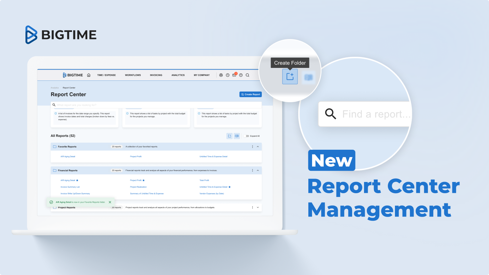Open the TIME / EXPENSE menu

(106, 75)
